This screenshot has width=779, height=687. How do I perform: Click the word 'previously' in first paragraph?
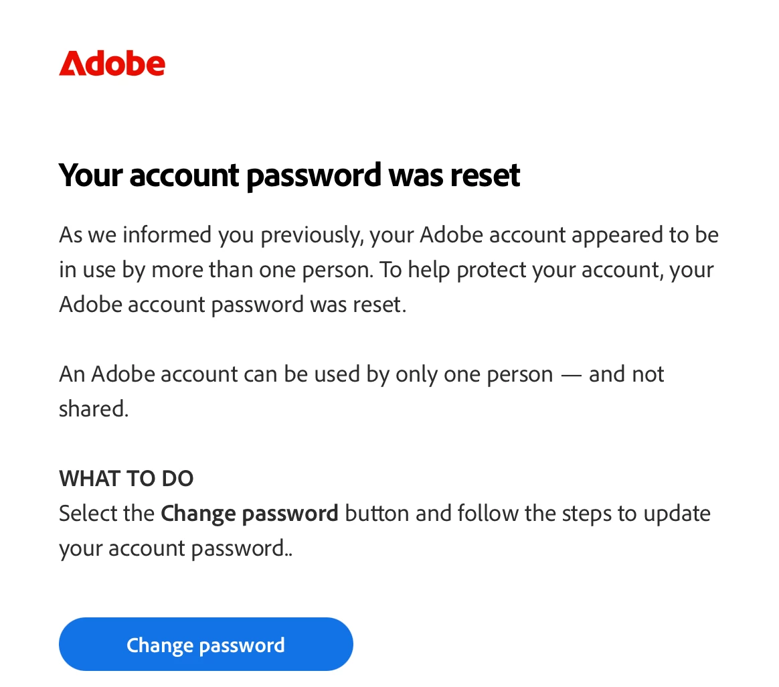pos(312,235)
